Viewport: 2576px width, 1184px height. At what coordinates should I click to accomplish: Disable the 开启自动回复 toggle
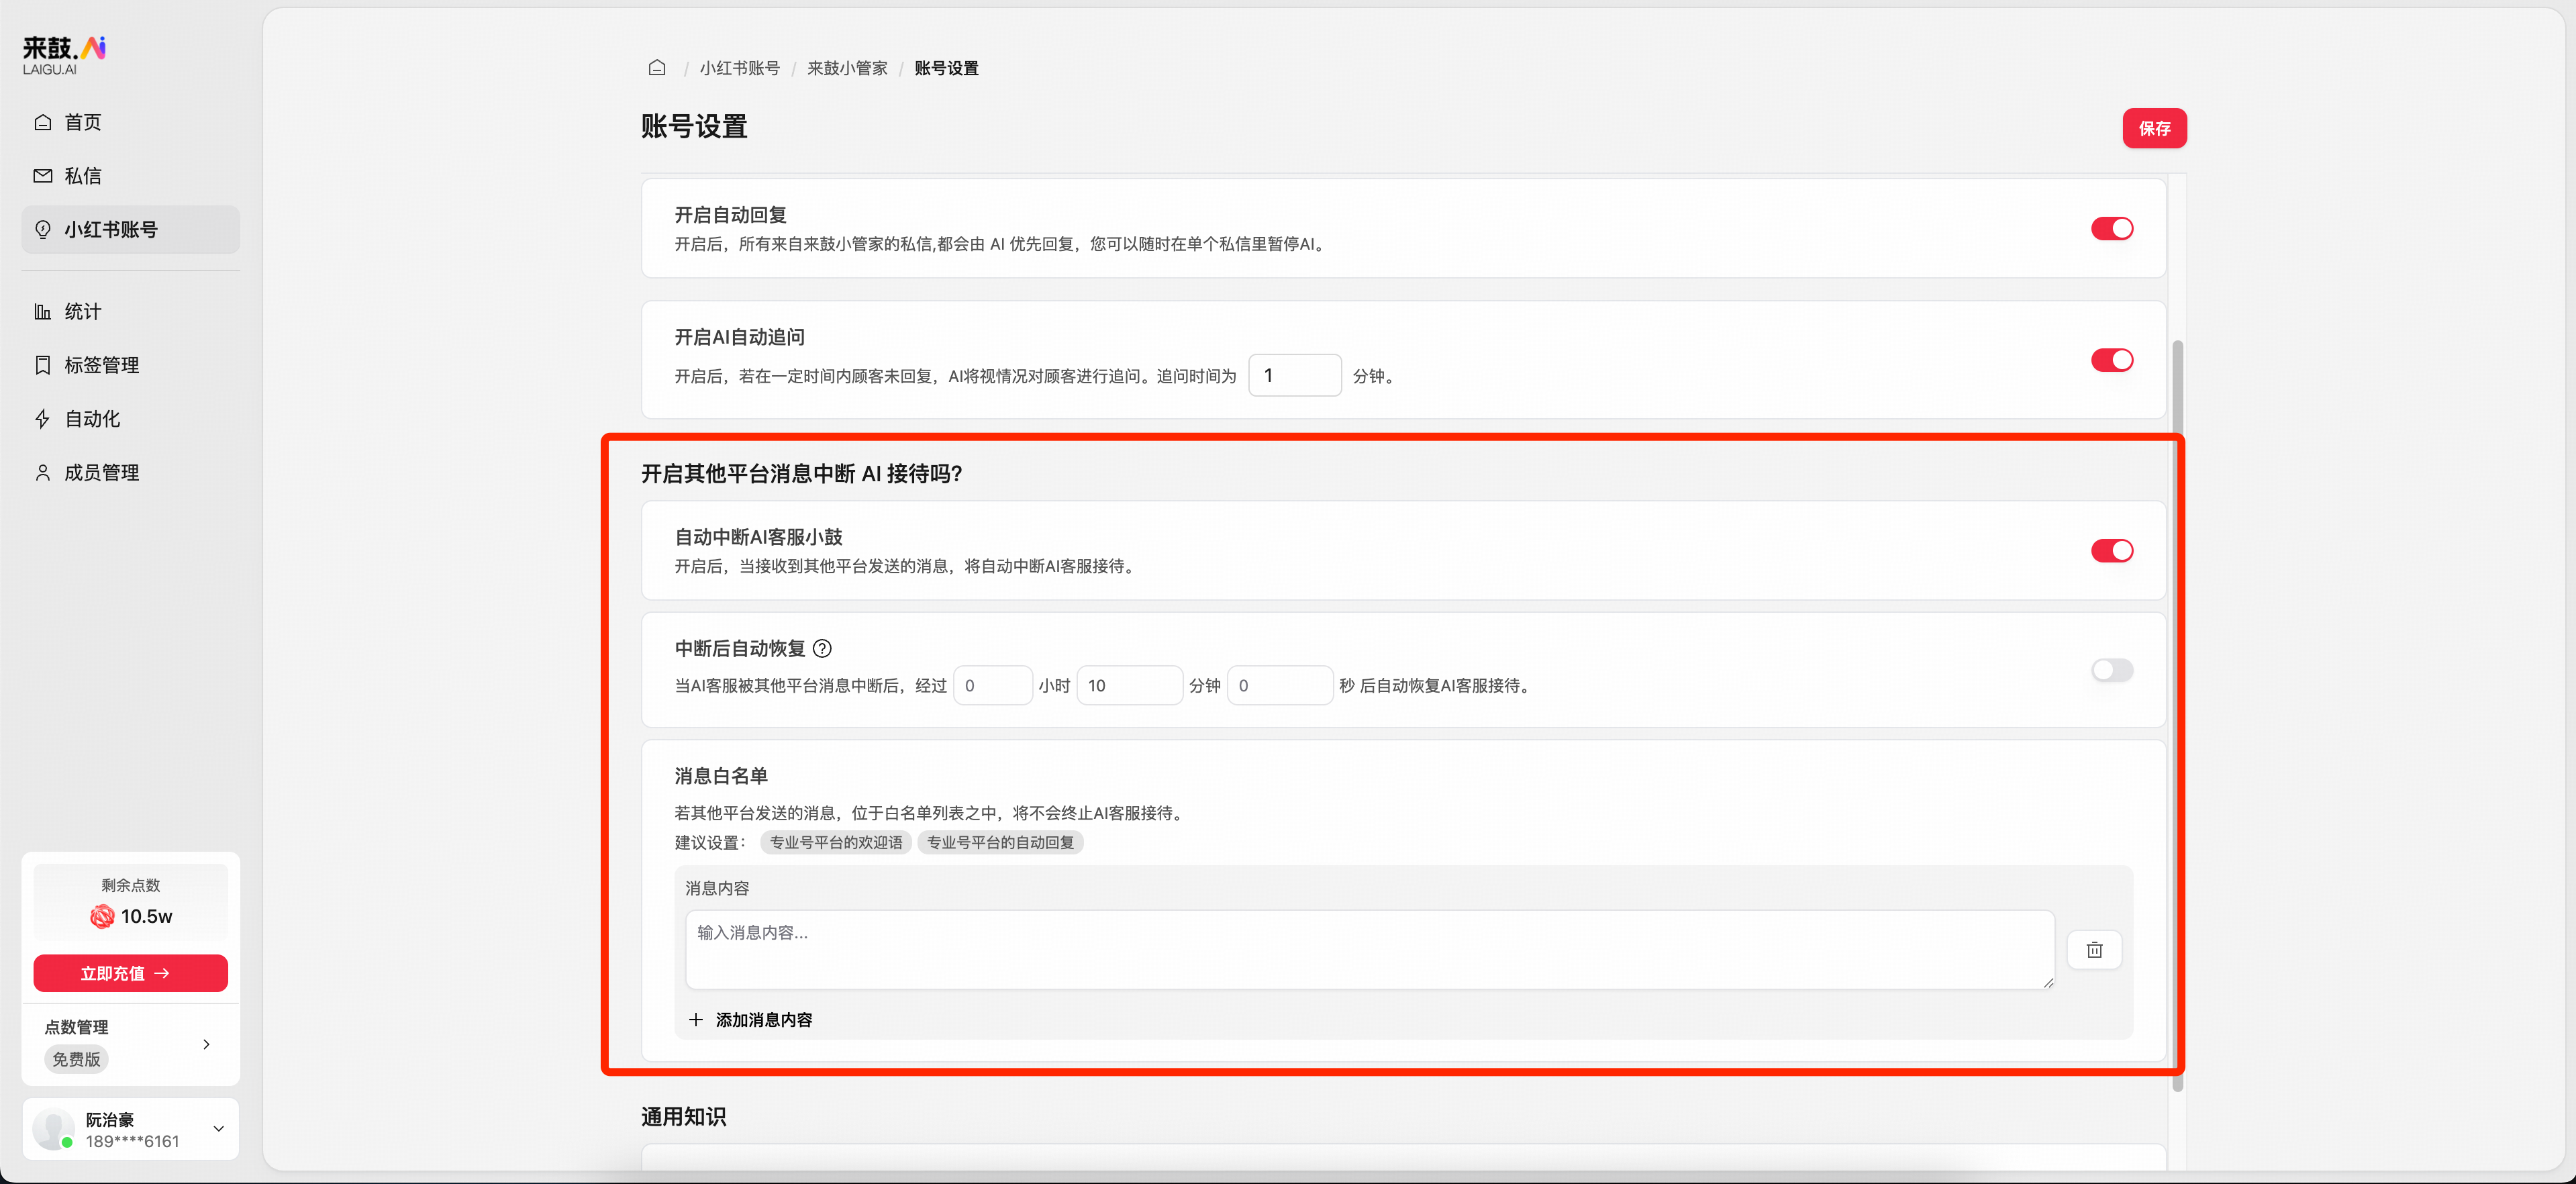point(2112,228)
